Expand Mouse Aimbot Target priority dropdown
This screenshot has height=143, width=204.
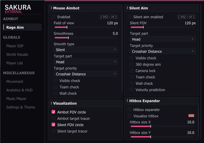86,74
